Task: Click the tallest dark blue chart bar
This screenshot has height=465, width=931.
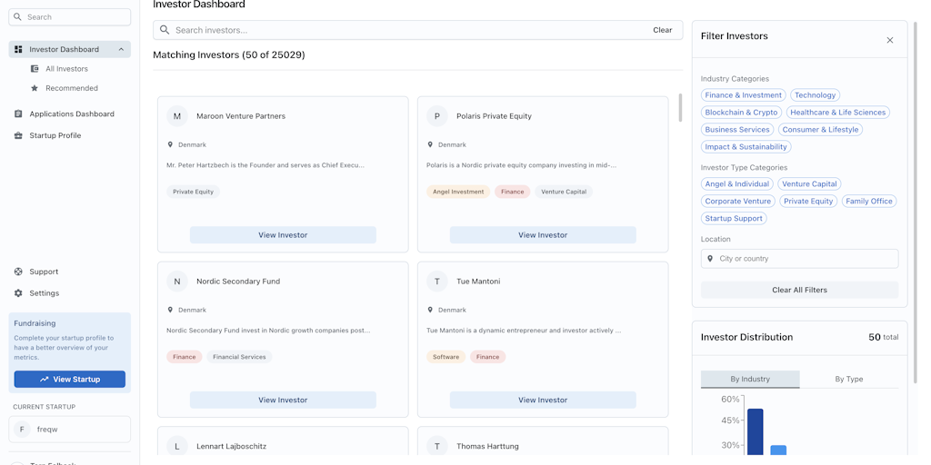Action: click(755, 431)
